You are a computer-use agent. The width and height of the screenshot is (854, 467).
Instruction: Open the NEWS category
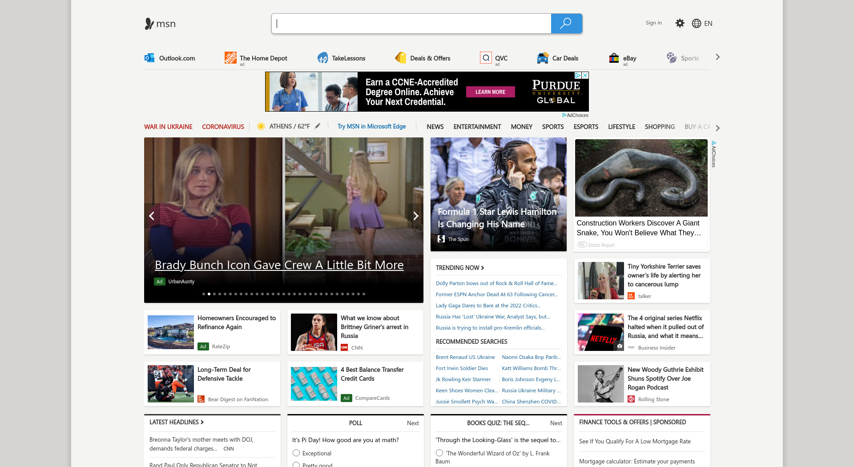435,126
